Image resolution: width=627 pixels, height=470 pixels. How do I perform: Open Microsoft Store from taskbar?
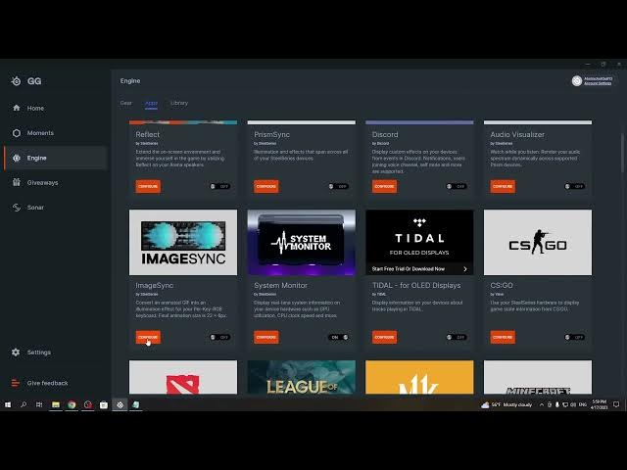[x=104, y=404]
